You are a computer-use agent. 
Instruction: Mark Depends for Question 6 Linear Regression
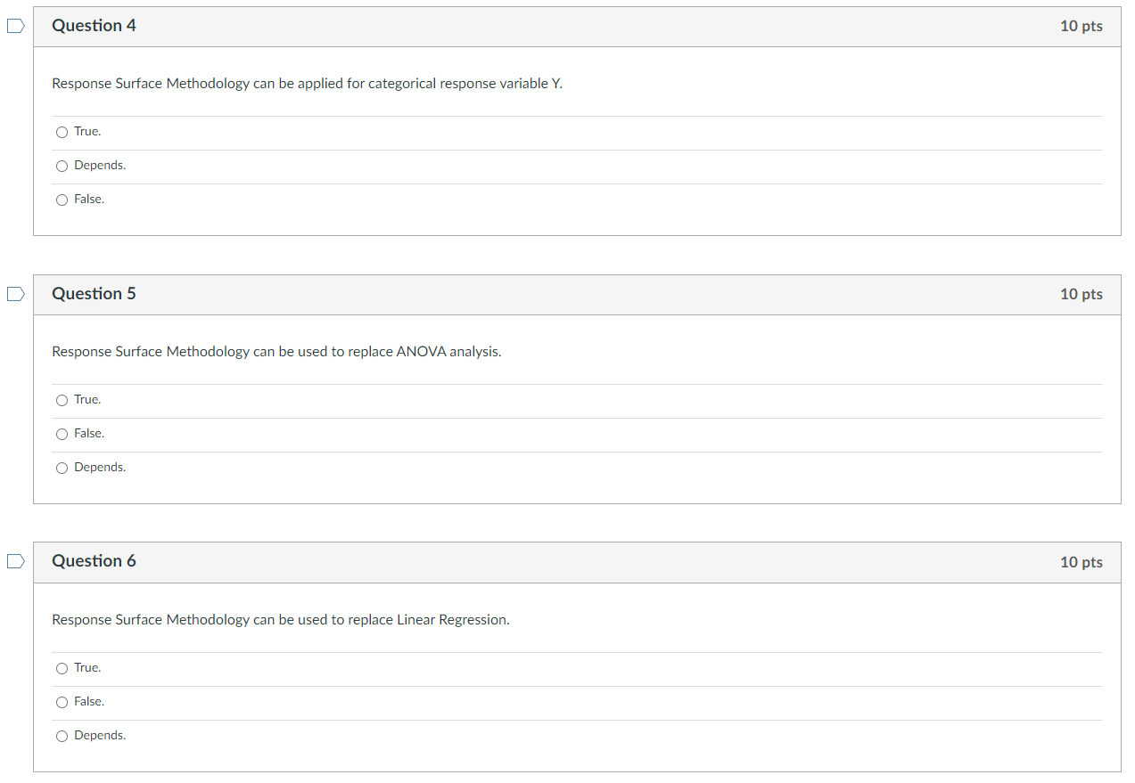62,736
